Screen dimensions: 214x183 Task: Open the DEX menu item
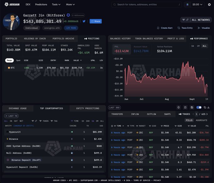coord(28,4)
